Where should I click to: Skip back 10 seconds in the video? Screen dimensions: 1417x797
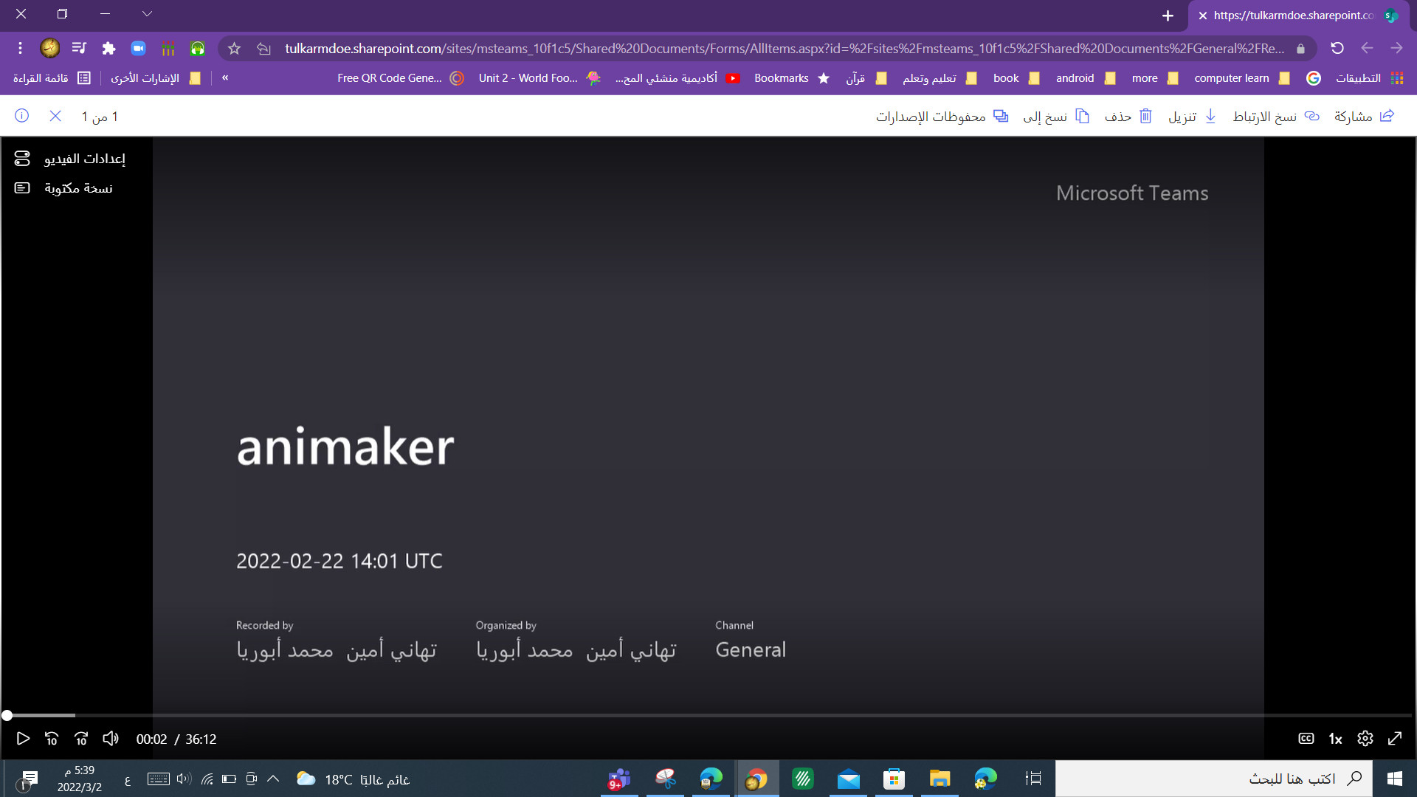click(52, 739)
